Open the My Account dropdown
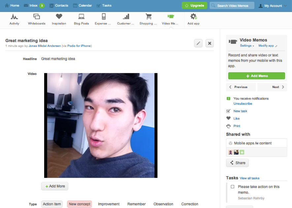The height and width of the screenshot is (208, 292). point(273,6)
